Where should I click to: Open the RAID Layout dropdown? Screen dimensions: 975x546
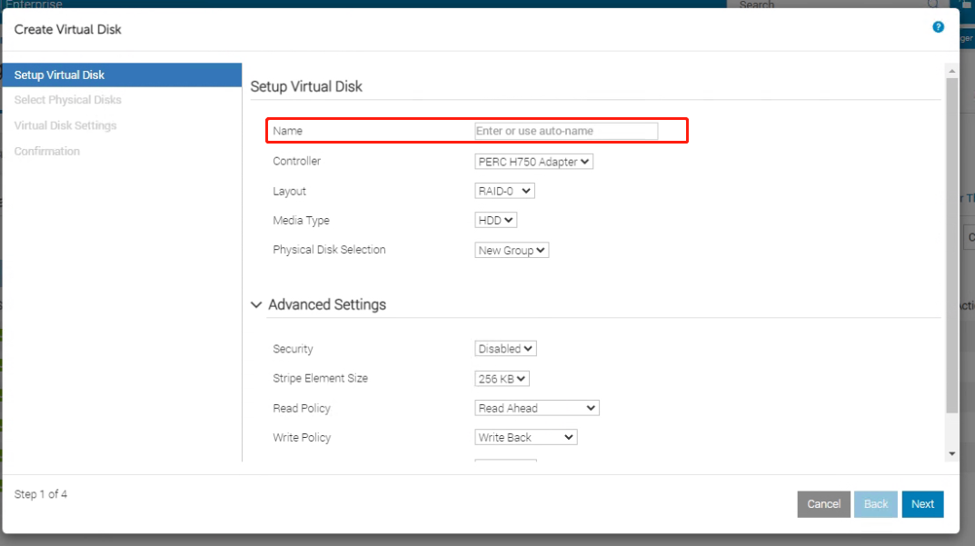tap(504, 192)
